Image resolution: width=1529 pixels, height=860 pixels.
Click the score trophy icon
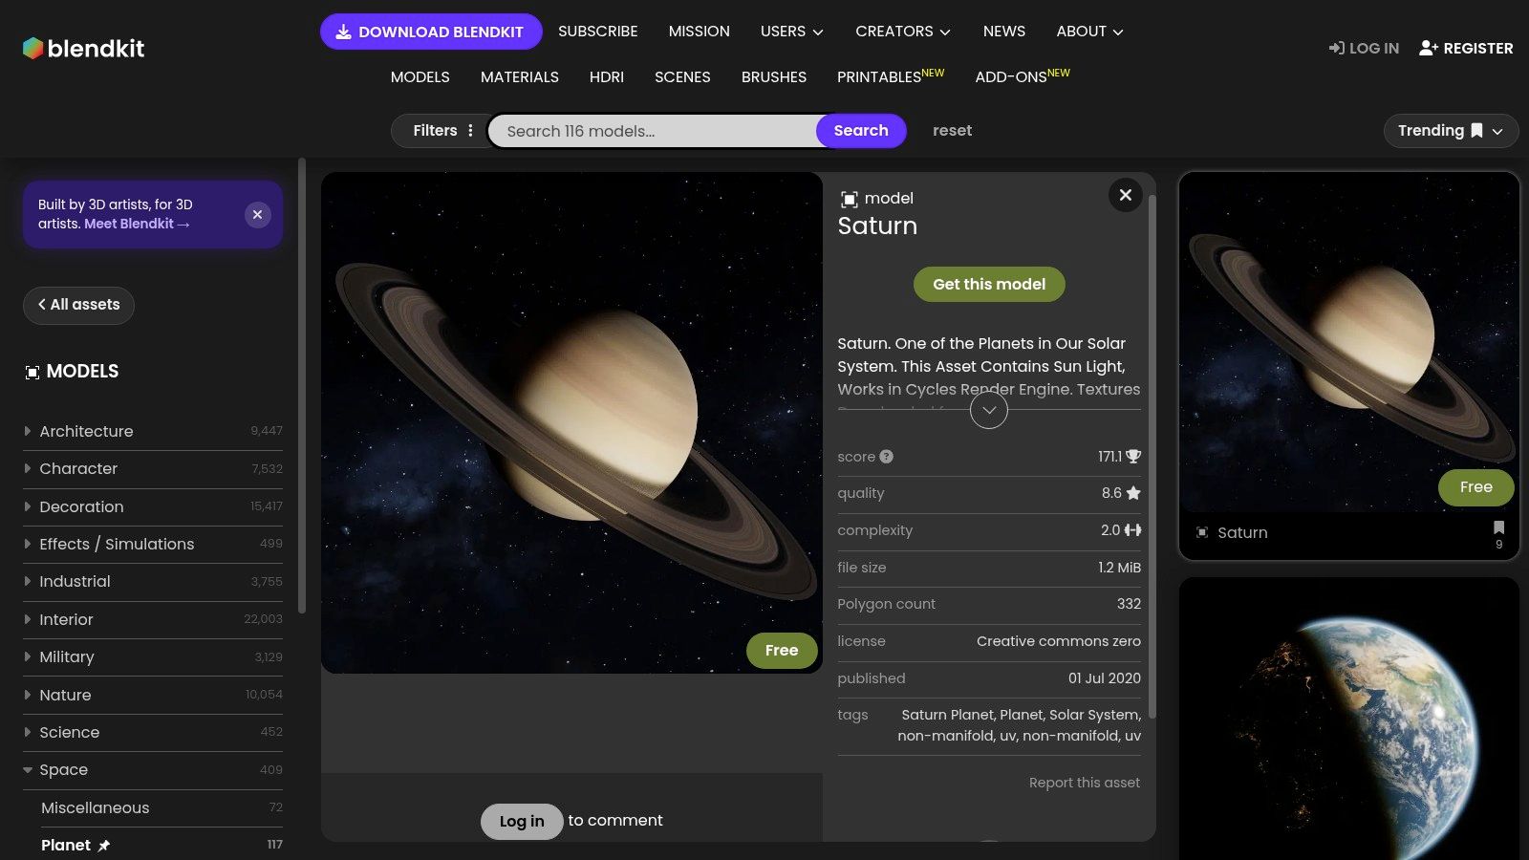pos(1133,457)
